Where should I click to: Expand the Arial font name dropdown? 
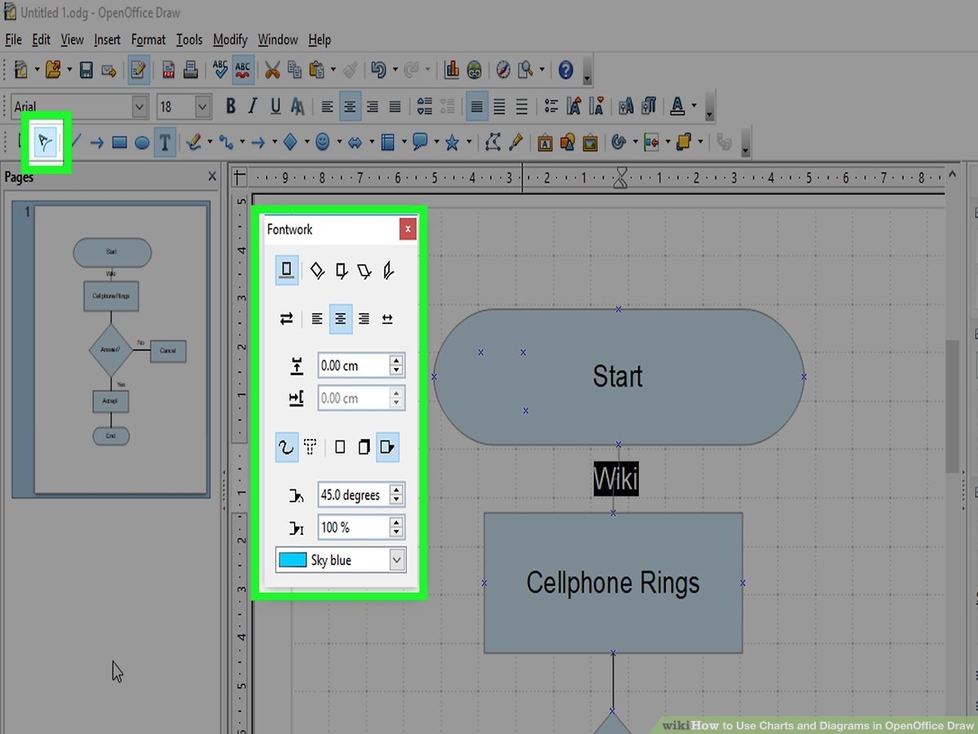point(139,107)
